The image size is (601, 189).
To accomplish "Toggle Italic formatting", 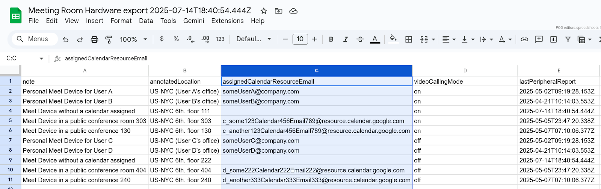I will tap(346, 39).
